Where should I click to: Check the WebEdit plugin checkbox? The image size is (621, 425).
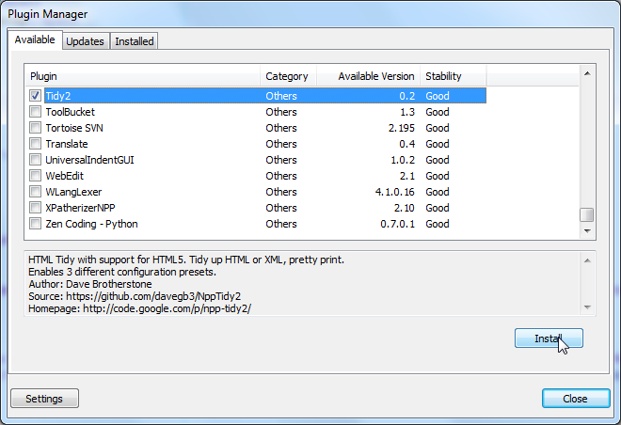point(35,176)
